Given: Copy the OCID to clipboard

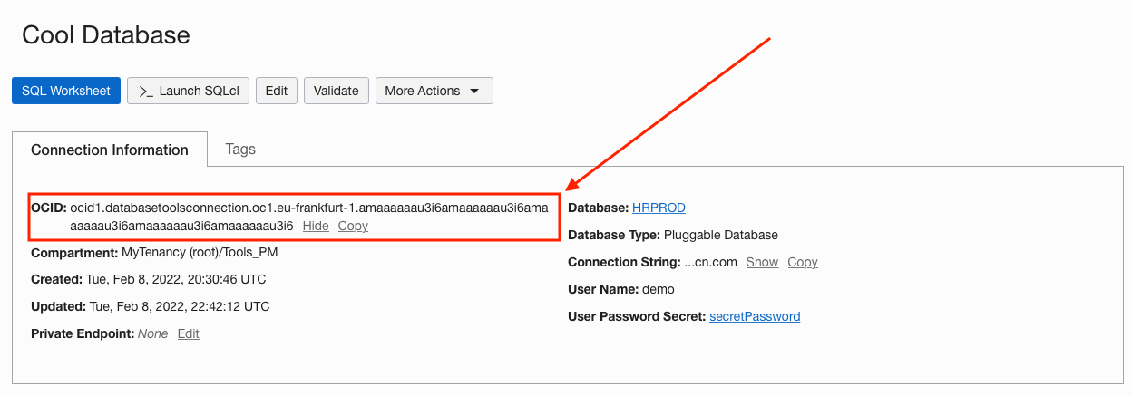Looking at the screenshot, I should [353, 226].
